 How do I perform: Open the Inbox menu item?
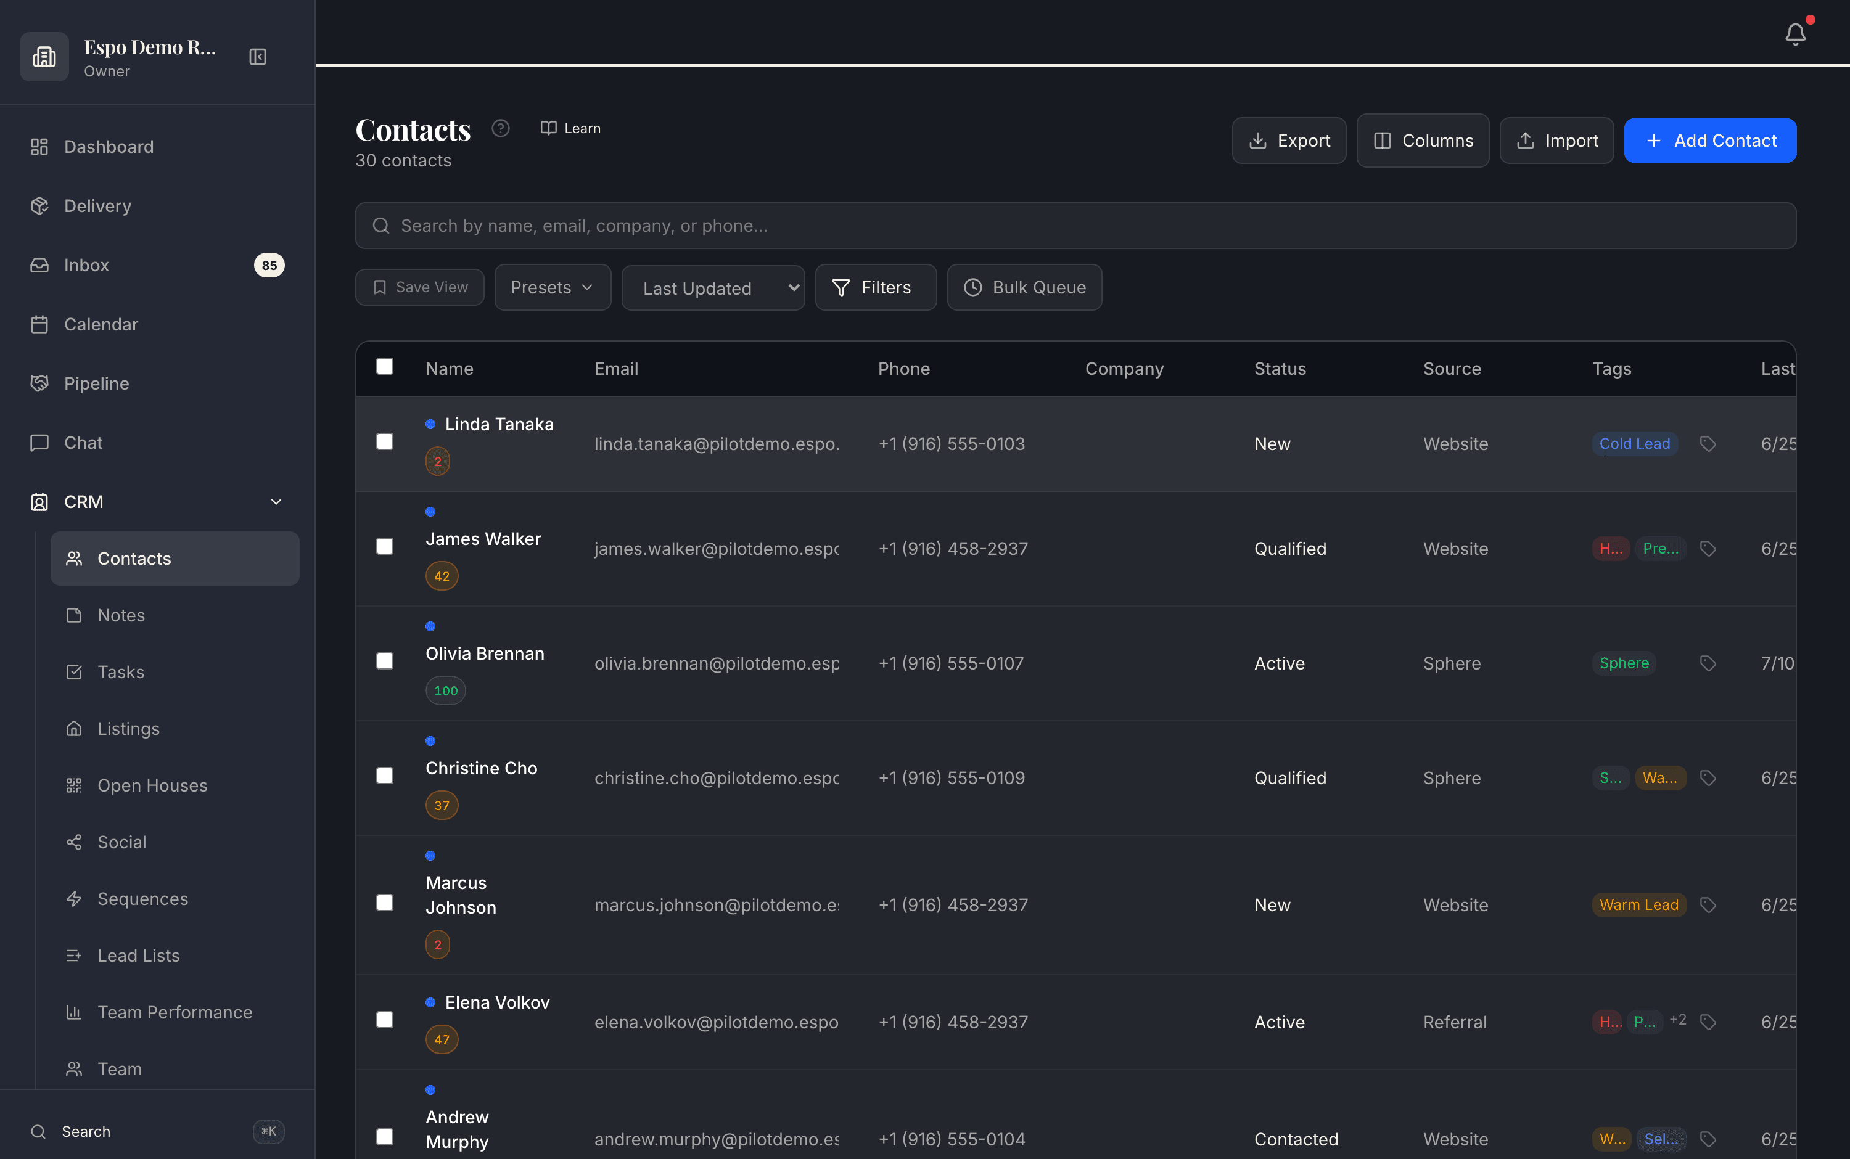[x=157, y=265]
